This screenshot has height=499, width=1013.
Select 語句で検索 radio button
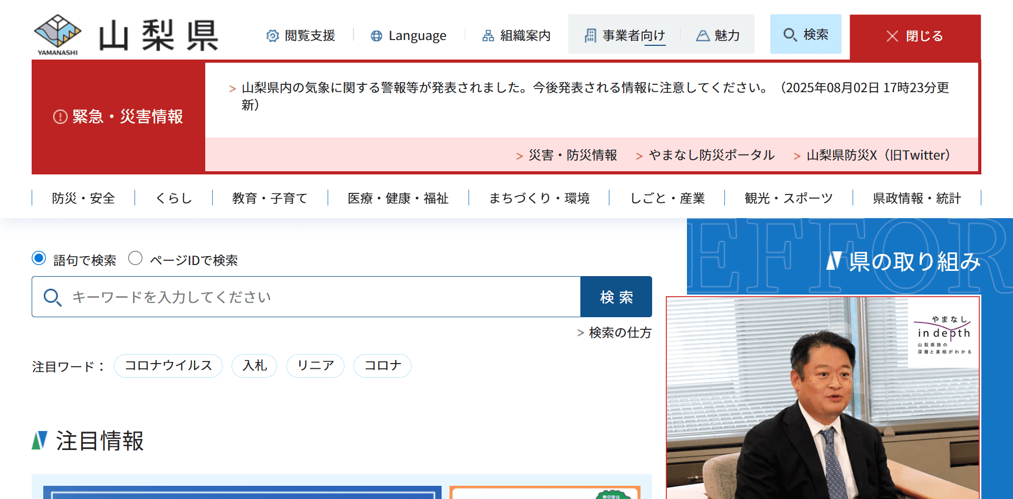[x=39, y=258]
